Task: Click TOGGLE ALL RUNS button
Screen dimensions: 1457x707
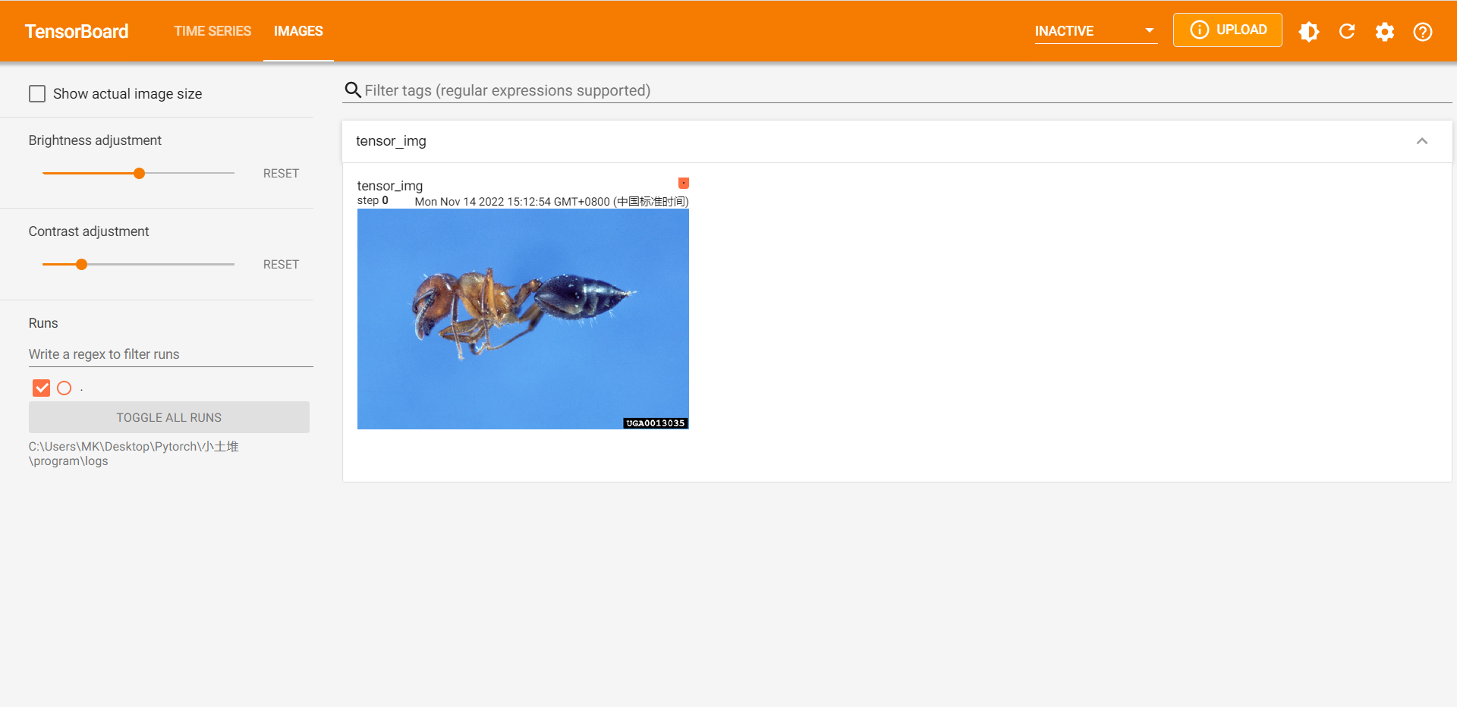Action: coord(169,417)
